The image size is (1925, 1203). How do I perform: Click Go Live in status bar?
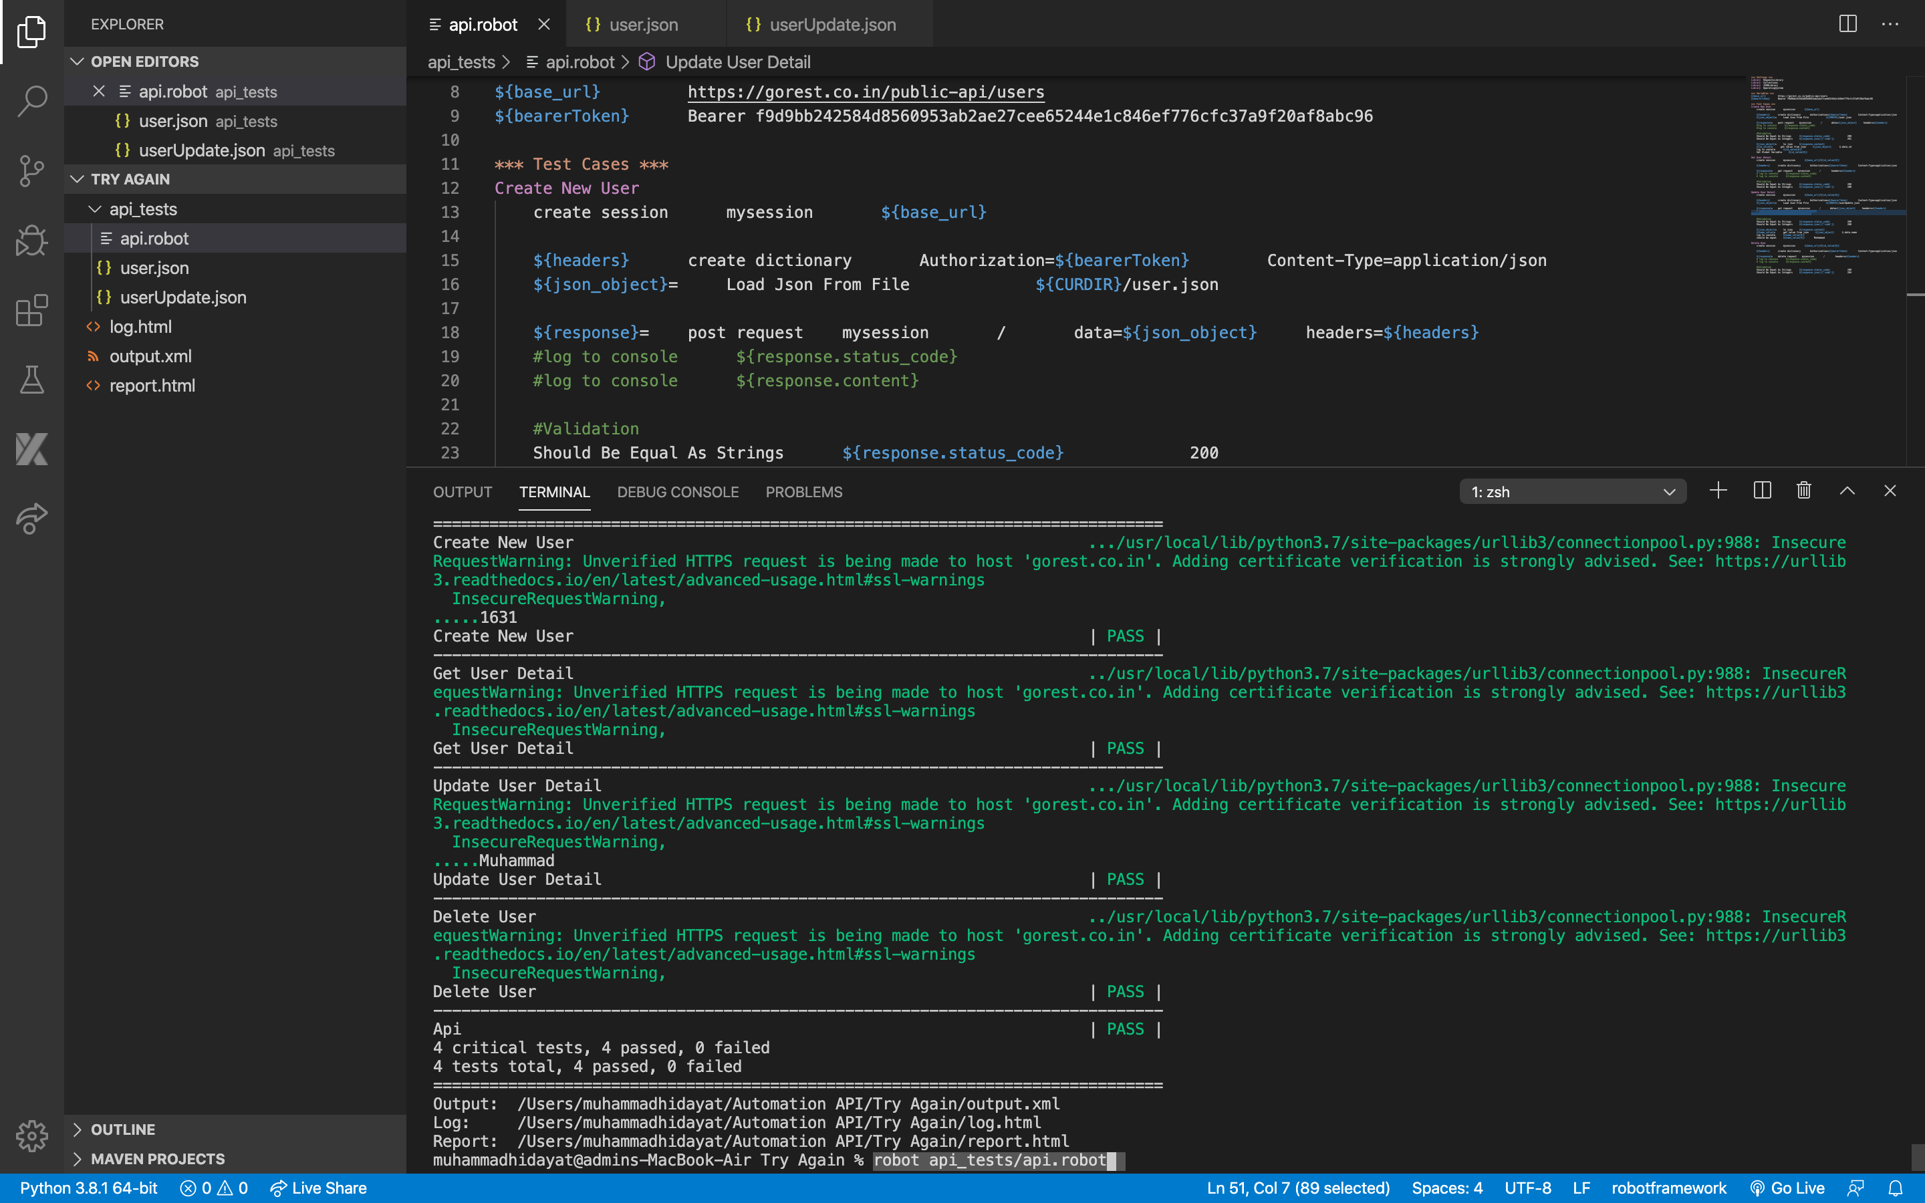(x=1787, y=1188)
